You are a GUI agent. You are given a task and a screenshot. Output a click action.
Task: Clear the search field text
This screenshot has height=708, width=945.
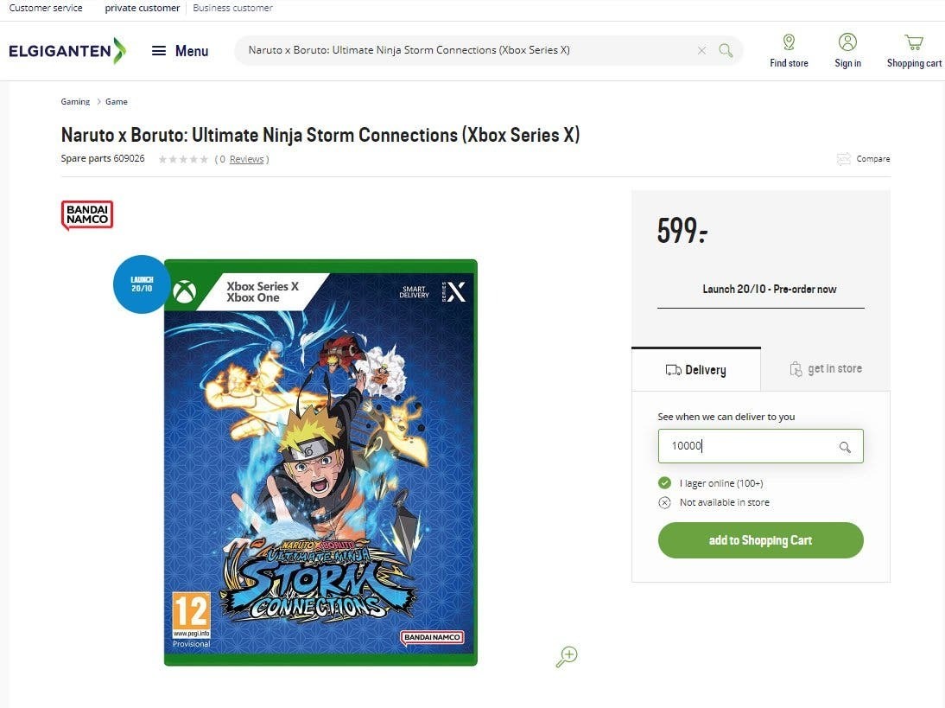click(701, 50)
